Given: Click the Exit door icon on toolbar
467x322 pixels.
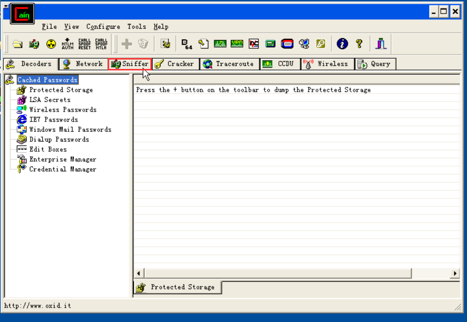Looking at the screenshot, I should point(381,44).
